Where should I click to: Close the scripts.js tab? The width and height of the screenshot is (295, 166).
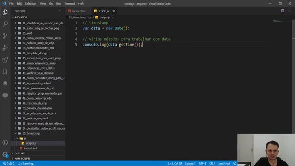(x=114, y=11)
